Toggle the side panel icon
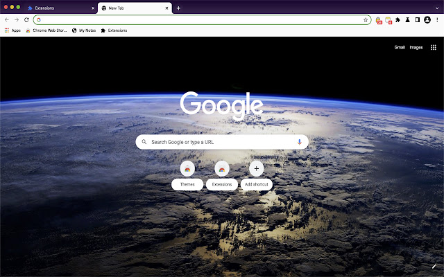This screenshot has height=277, width=444. click(x=417, y=20)
